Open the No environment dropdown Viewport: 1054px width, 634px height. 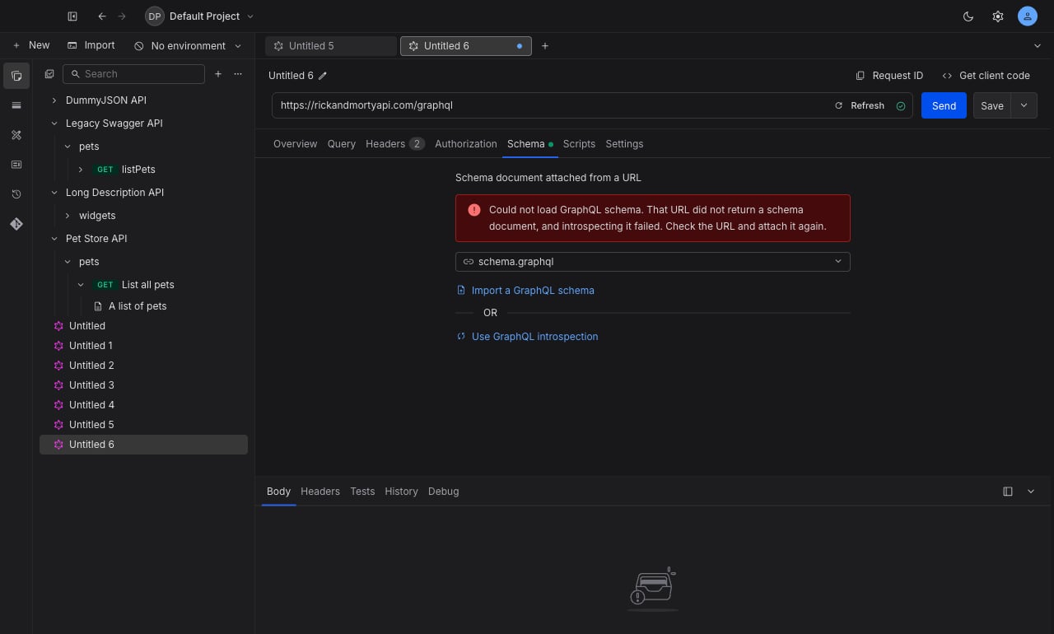pos(188,46)
